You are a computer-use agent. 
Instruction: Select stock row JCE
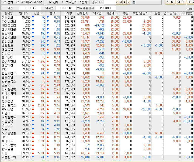point(97,137)
